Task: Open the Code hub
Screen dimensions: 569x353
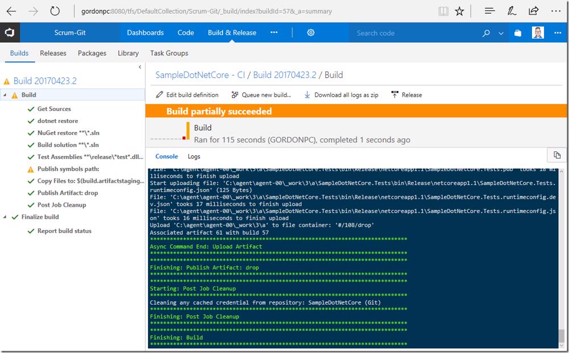Action: [185, 32]
